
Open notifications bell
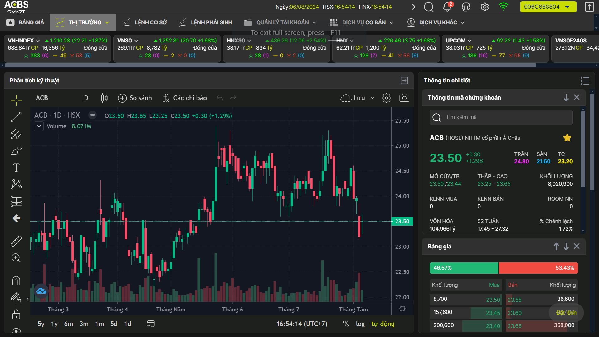(447, 7)
